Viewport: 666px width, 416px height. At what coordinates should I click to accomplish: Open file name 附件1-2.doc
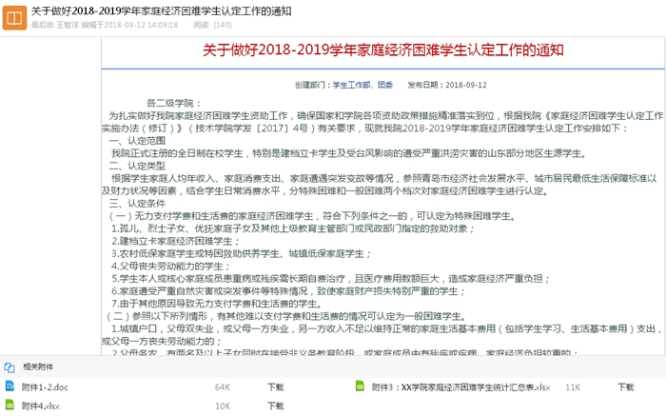pyautogui.click(x=45, y=387)
